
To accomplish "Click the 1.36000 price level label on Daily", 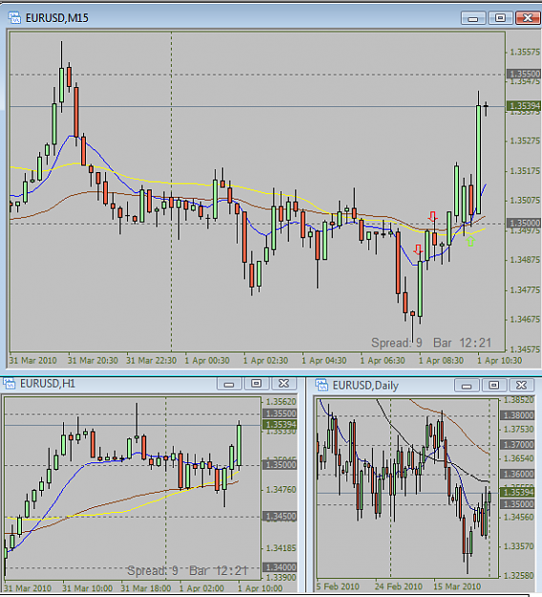I will coord(517,474).
